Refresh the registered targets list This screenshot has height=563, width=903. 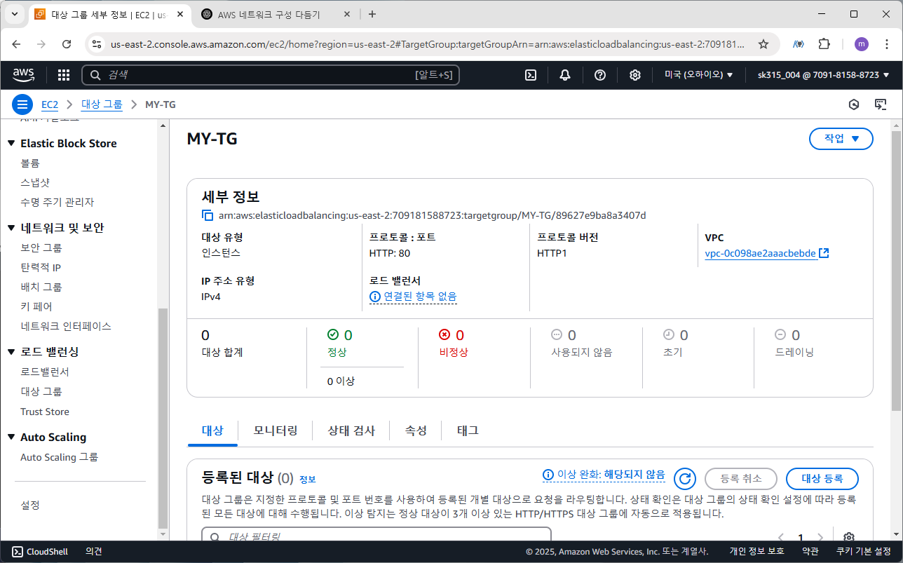click(x=685, y=479)
